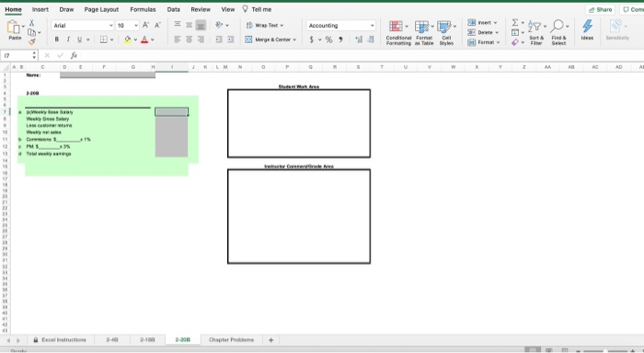Align cell text to the right
Image resolution: width=644 pixels, height=353 pixels.
click(201, 40)
